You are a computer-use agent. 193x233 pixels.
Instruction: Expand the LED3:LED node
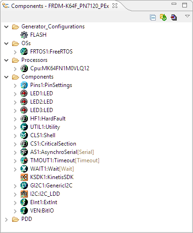pyautogui.click(x=15, y=111)
